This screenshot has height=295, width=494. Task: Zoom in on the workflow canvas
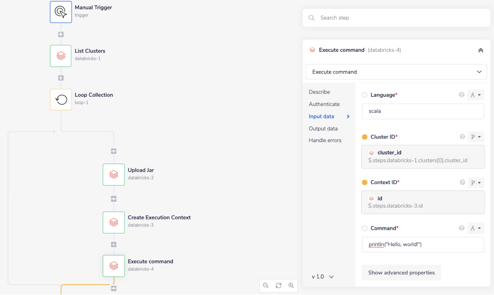pyautogui.click(x=291, y=285)
